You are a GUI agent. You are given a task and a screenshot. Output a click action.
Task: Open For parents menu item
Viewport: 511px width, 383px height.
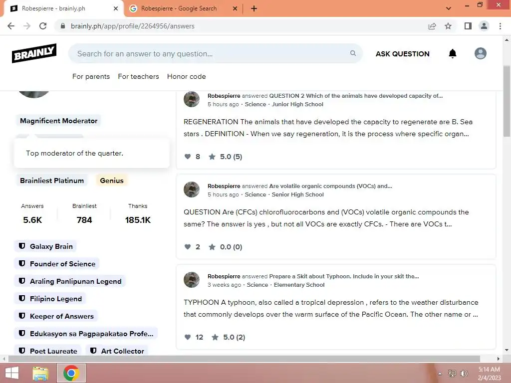pyautogui.click(x=91, y=76)
